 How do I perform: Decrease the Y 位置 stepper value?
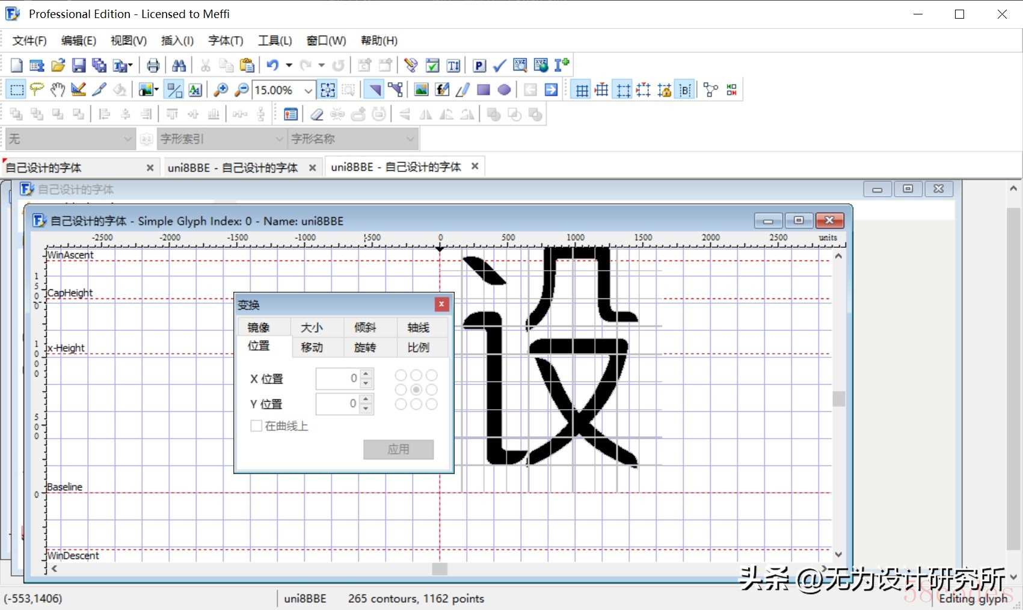pos(366,408)
